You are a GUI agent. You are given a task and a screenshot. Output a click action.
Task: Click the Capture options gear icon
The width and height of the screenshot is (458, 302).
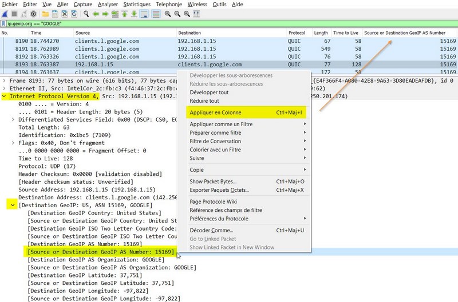[34, 13]
